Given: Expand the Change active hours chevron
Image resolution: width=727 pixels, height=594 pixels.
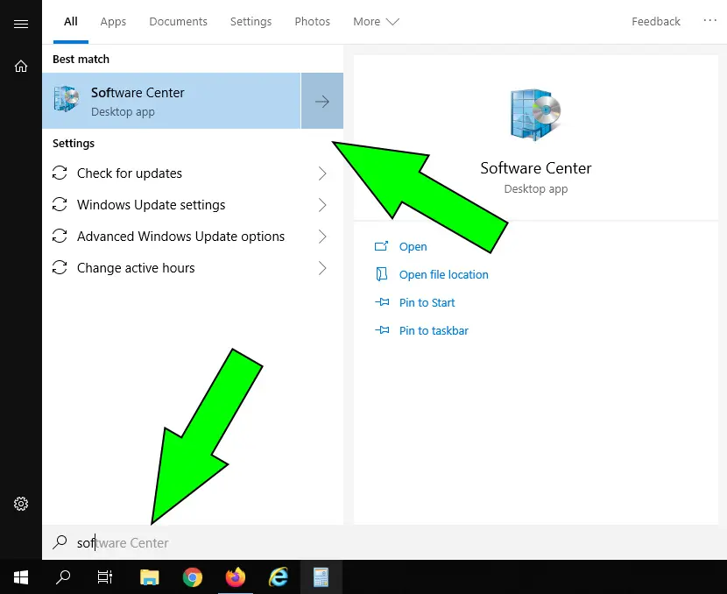Looking at the screenshot, I should pyautogui.click(x=322, y=268).
